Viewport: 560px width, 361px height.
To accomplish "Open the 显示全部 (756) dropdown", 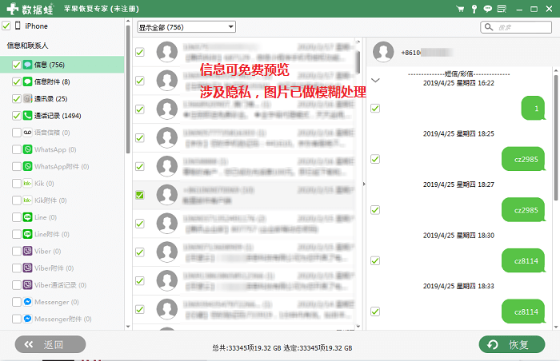I will [186, 27].
